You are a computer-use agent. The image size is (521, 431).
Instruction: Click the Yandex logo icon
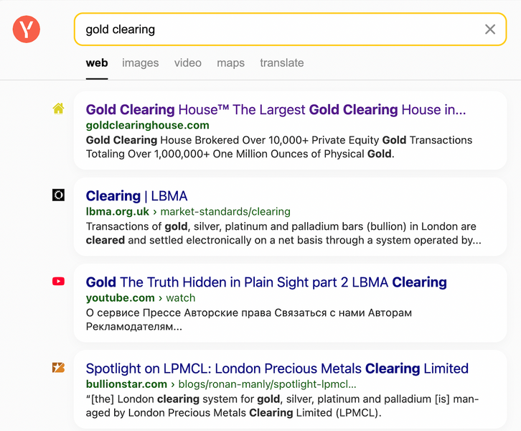pyautogui.click(x=27, y=29)
